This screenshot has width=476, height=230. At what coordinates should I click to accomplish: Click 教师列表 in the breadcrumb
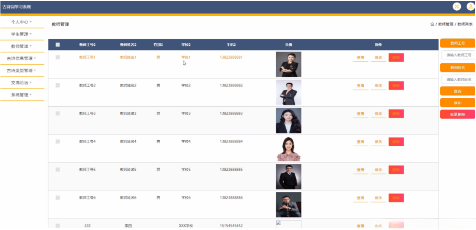pos(465,24)
